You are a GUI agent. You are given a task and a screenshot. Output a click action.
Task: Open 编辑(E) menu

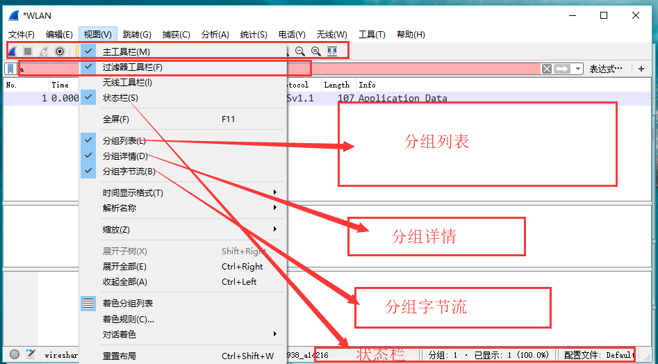coord(59,35)
